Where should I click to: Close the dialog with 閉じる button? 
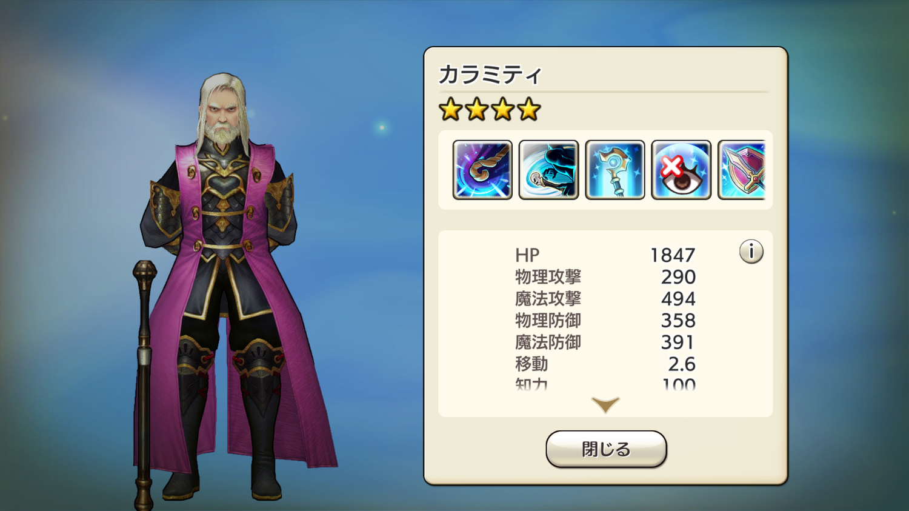[x=606, y=449]
